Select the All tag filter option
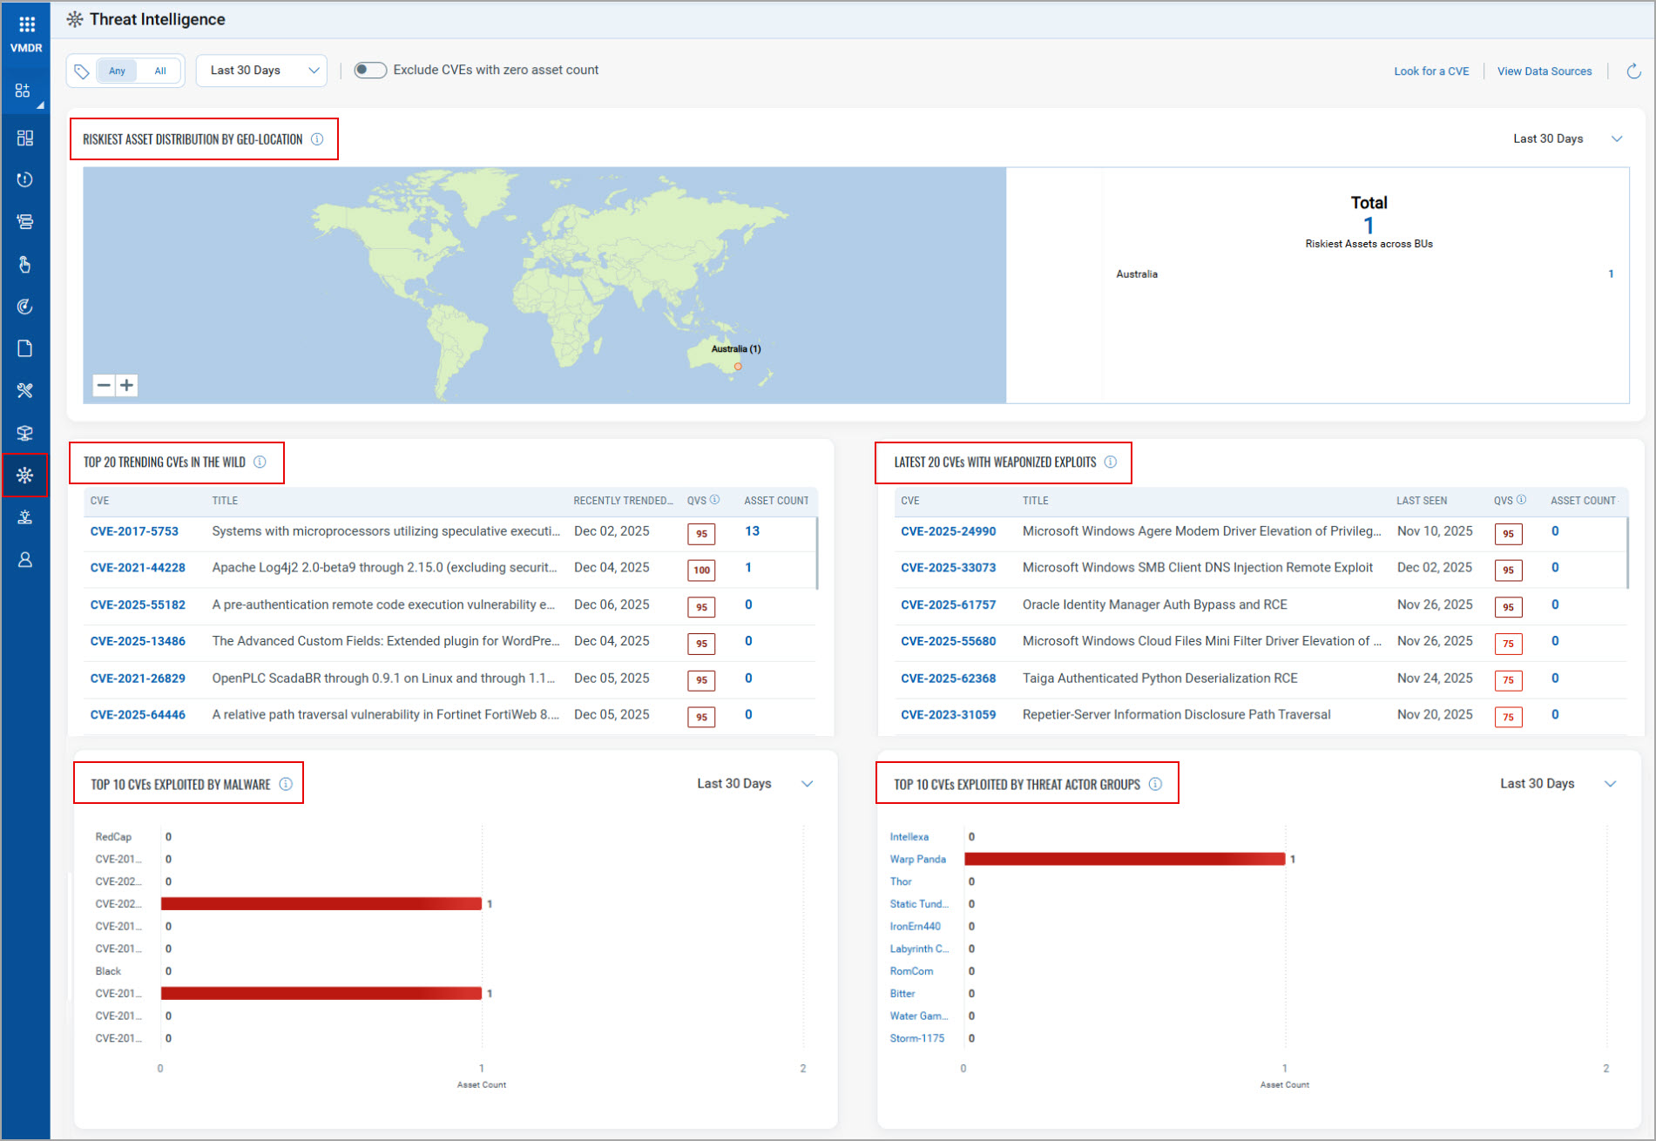 tap(160, 71)
